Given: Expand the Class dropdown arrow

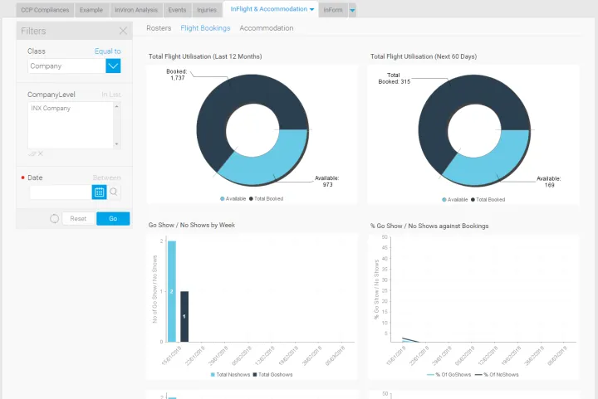Looking at the screenshot, I should 114,66.
